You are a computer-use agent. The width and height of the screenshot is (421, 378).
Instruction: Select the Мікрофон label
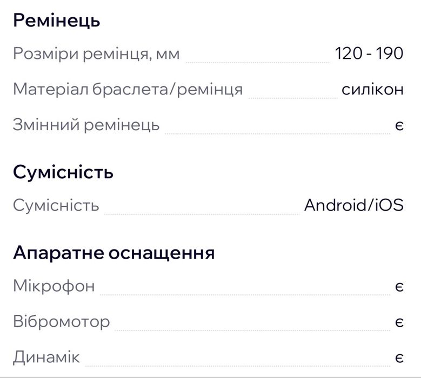tap(54, 286)
